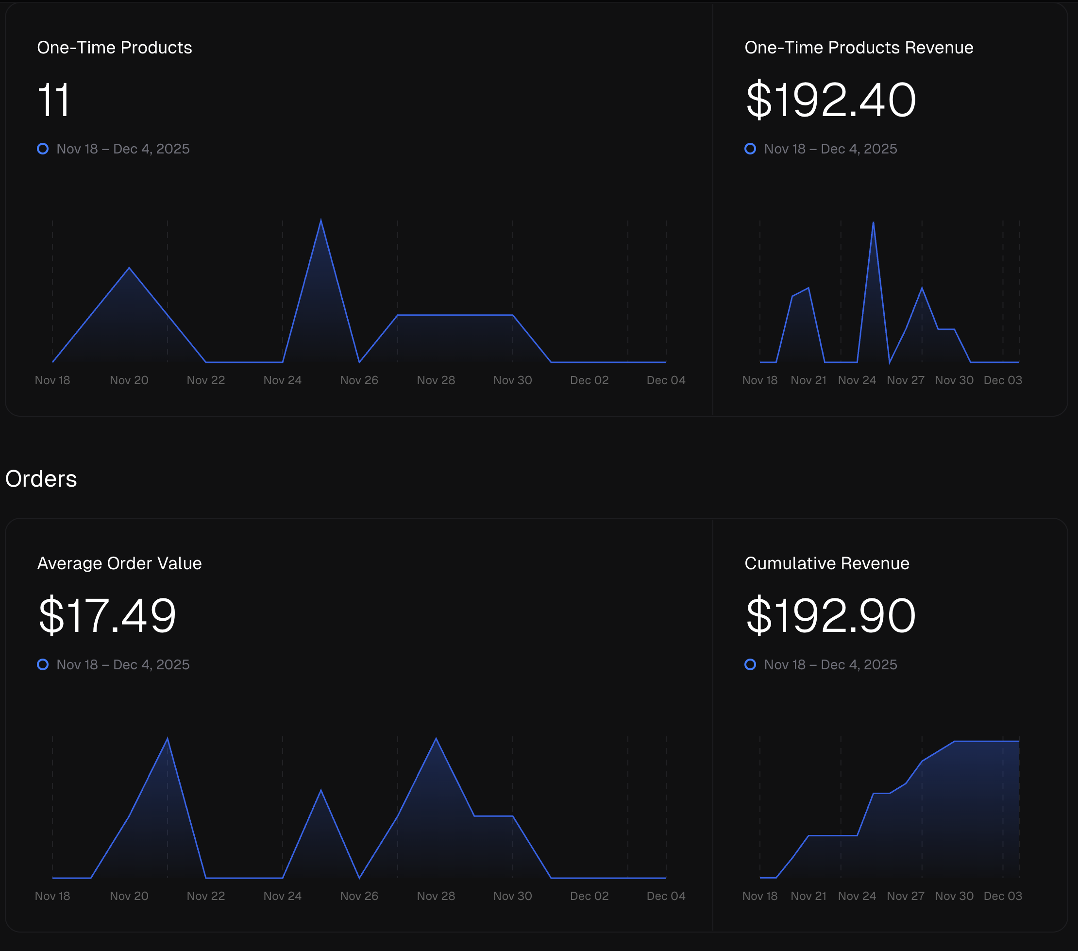Click the Cumulative Revenue legend circle icon

point(750,664)
